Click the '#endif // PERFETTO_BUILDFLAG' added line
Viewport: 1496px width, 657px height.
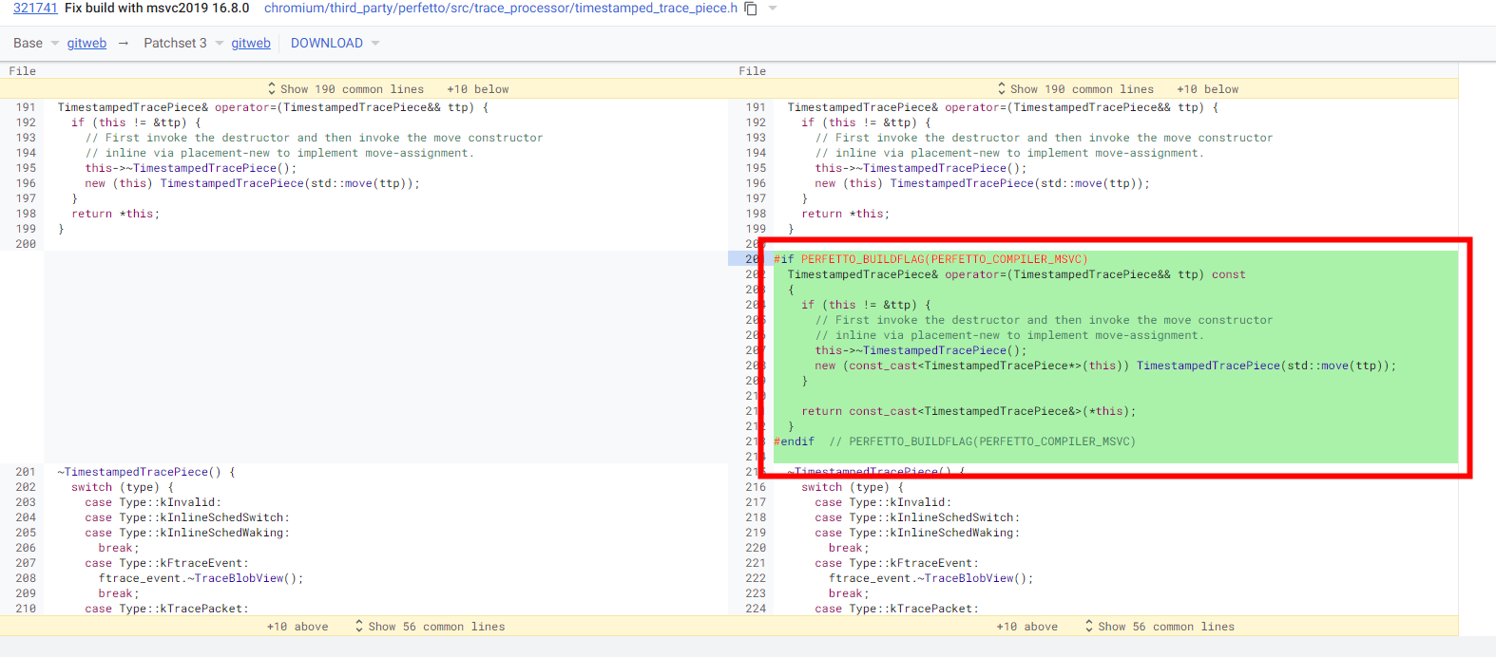954,441
